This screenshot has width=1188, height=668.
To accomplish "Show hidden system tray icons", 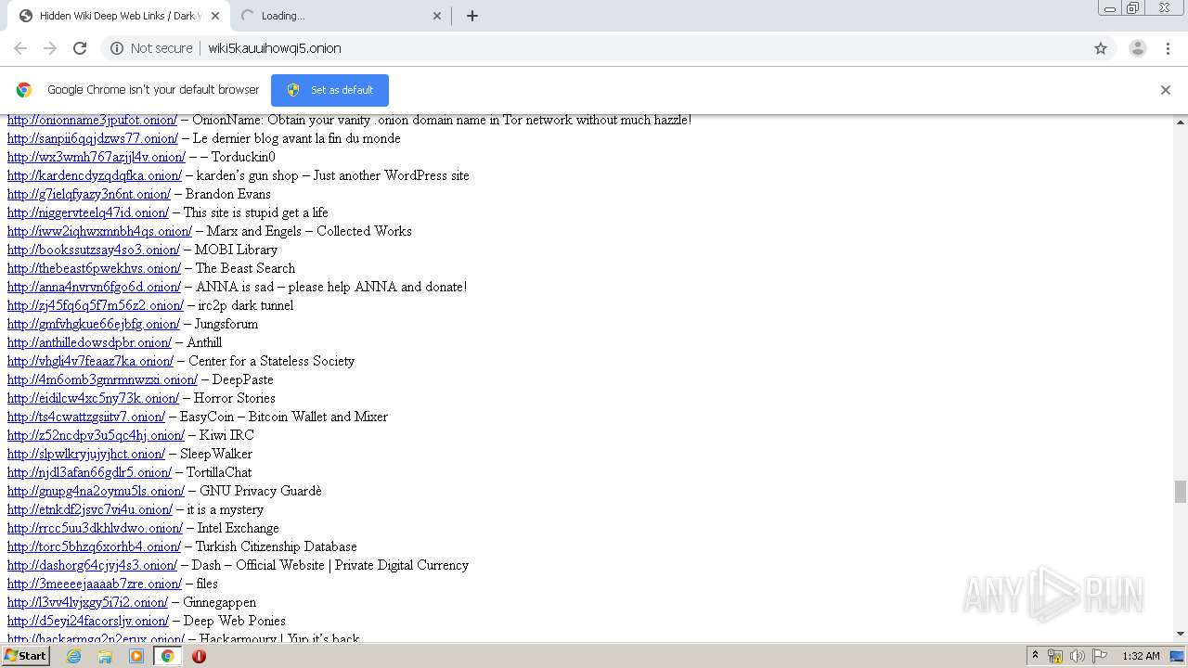I will (1035, 656).
